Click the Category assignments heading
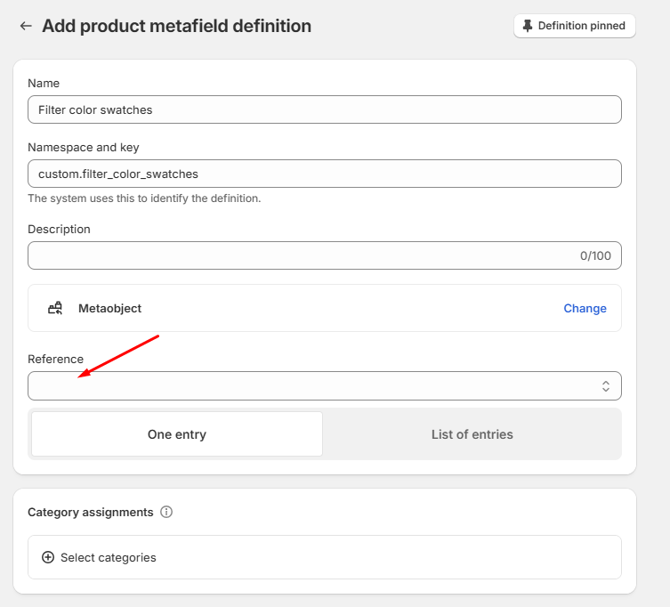This screenshot has width=670, height=607. [90, 512]
